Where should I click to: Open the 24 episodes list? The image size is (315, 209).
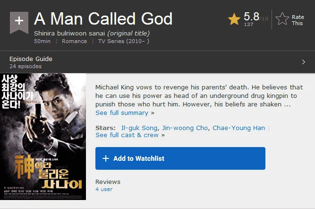click(x=26, y=66)
